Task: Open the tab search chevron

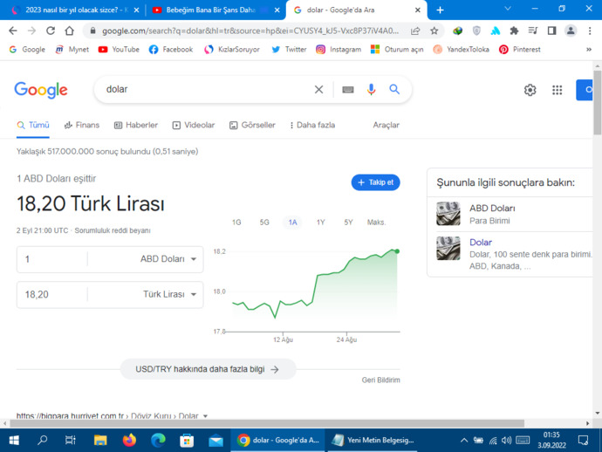Action: [x=508, y=9]
